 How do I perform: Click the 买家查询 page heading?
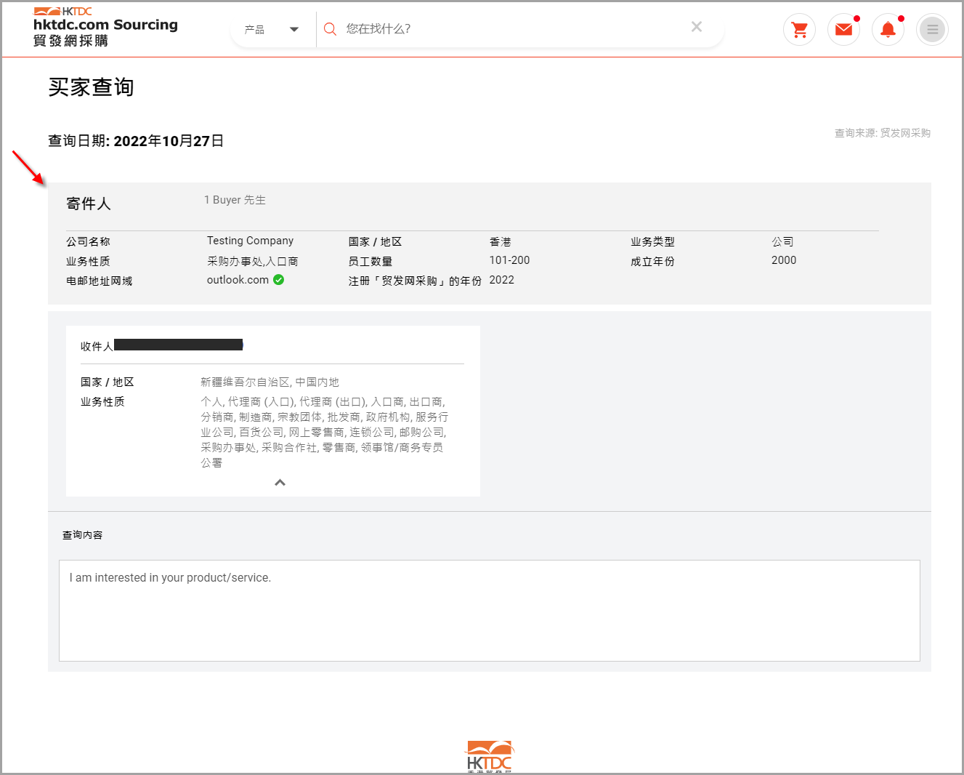(92, 87)
